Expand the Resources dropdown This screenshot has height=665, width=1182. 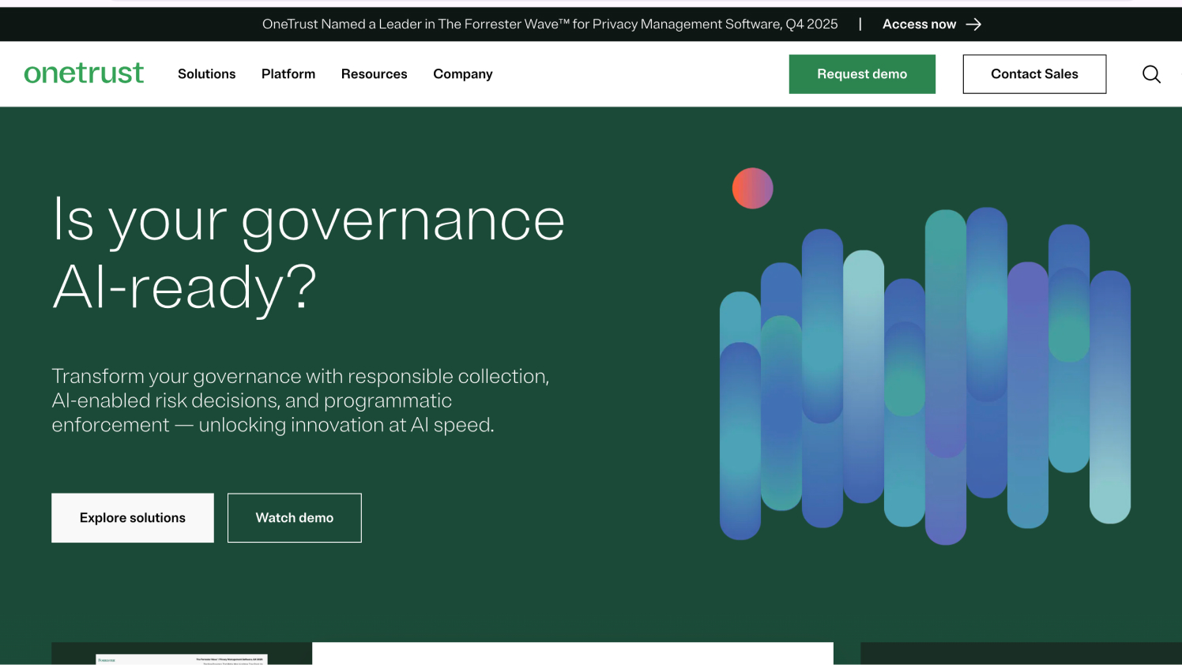(374, 73)
